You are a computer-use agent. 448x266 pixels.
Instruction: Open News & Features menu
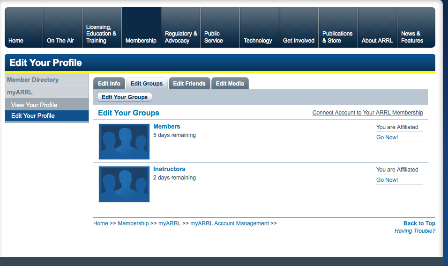416,28
